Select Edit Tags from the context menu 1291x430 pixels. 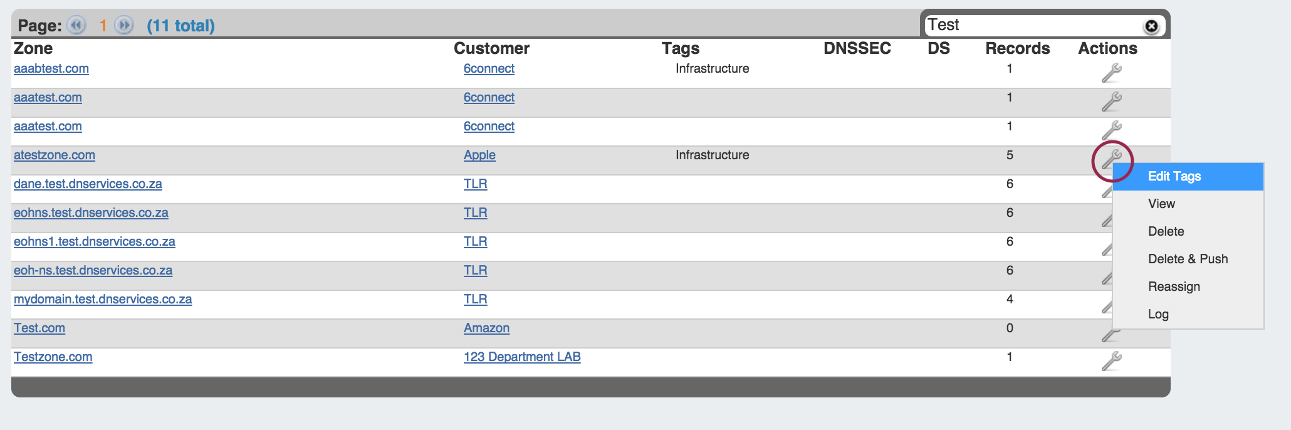pyautogui.click(x=1174, y=176)
